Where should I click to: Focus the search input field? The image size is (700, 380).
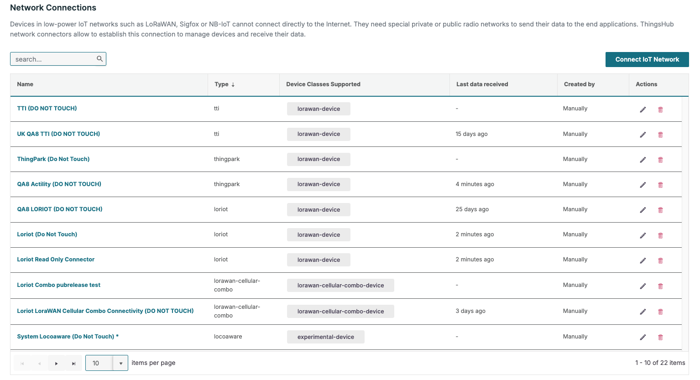tap(54, 59)
